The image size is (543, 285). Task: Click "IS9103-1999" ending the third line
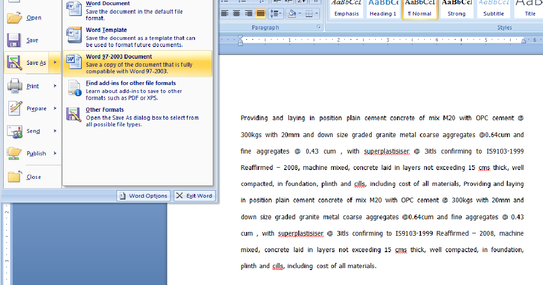pos(505,151)
